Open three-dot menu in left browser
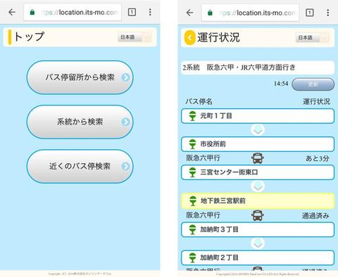Screen dimensions: 338x277 (x=150, y=12)
